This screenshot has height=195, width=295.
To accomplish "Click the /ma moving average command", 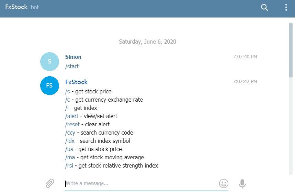I will click(70, 157).
